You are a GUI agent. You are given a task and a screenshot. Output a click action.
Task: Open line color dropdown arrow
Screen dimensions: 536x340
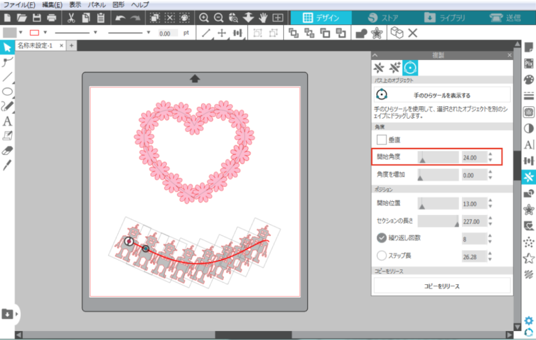[x=45, y=33]
